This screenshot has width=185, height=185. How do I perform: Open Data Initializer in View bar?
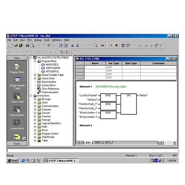[17, 111]
